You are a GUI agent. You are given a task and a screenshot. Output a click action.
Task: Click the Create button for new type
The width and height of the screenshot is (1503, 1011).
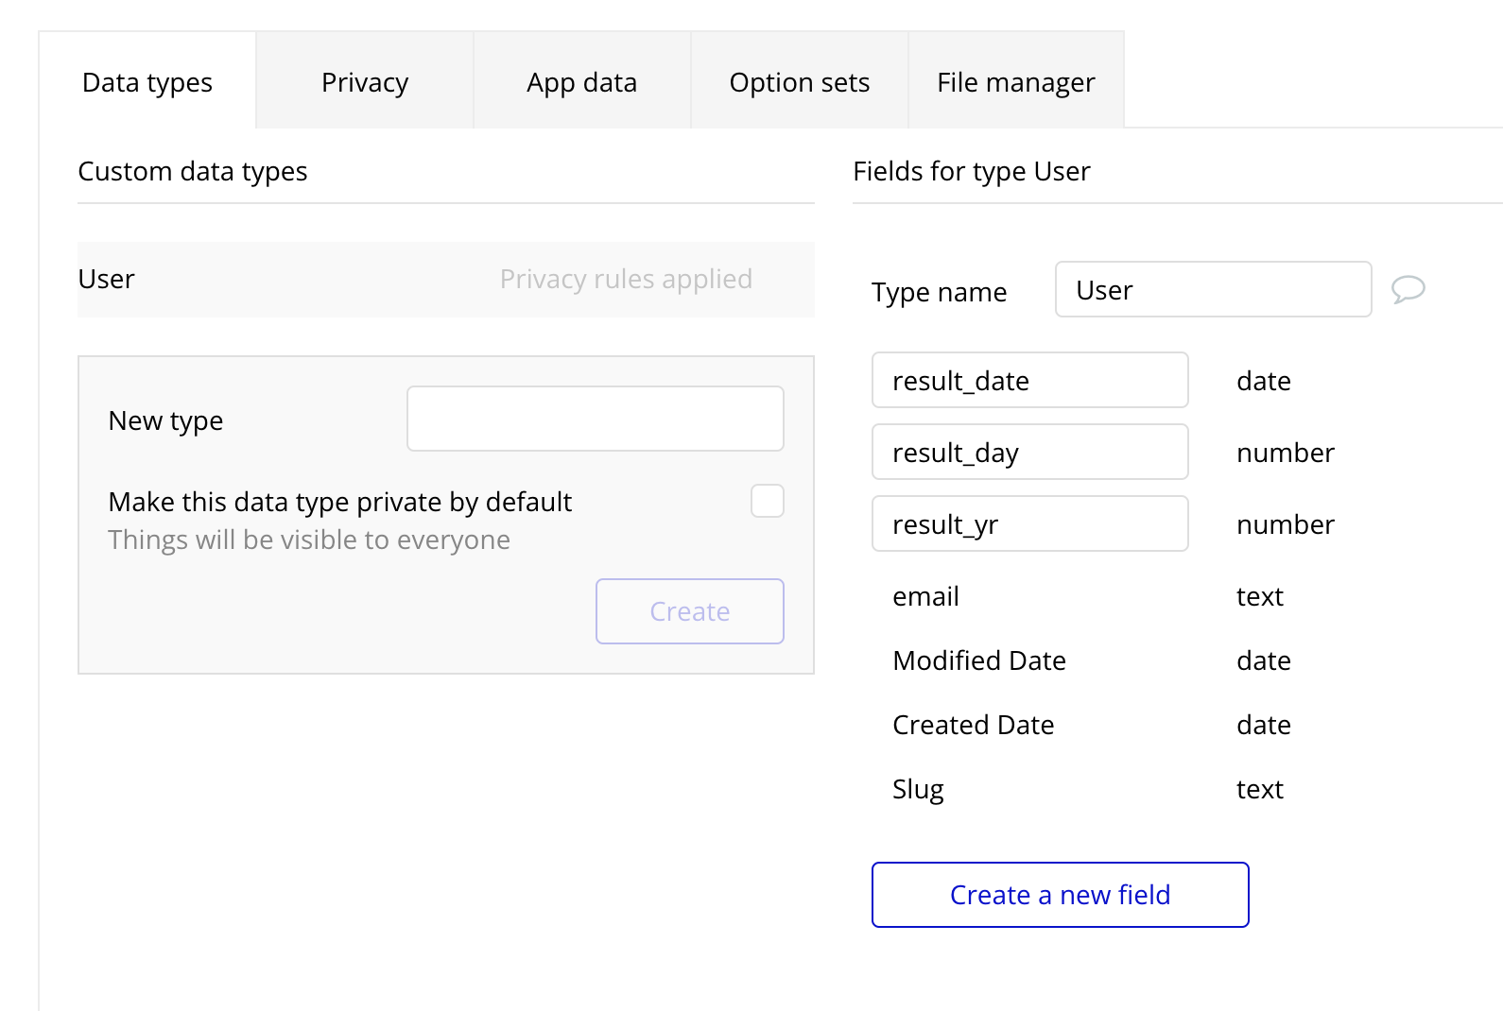pyautogui.click(x=689, y=611)
